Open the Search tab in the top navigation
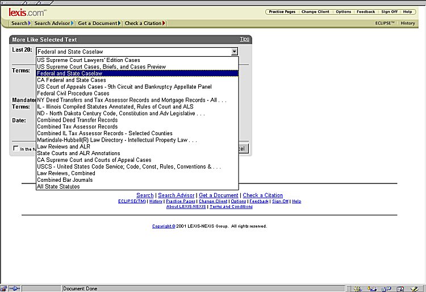This screenshot has width=426, height=292. tap(20, 23)
